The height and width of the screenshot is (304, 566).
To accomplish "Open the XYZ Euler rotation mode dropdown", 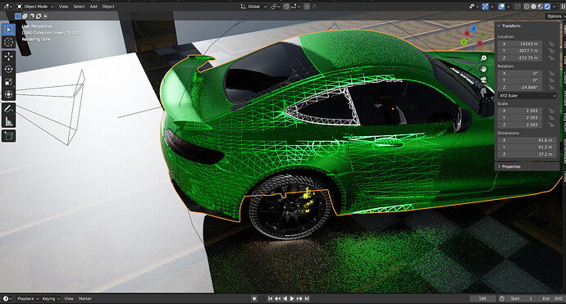I will pyautogui.click(x=527, y=96).
